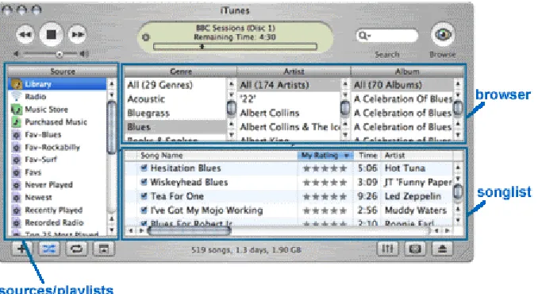Click the Never Played gear icon
Image resolution: width=538 pixels, height=294 pixels.
[16, 185]
